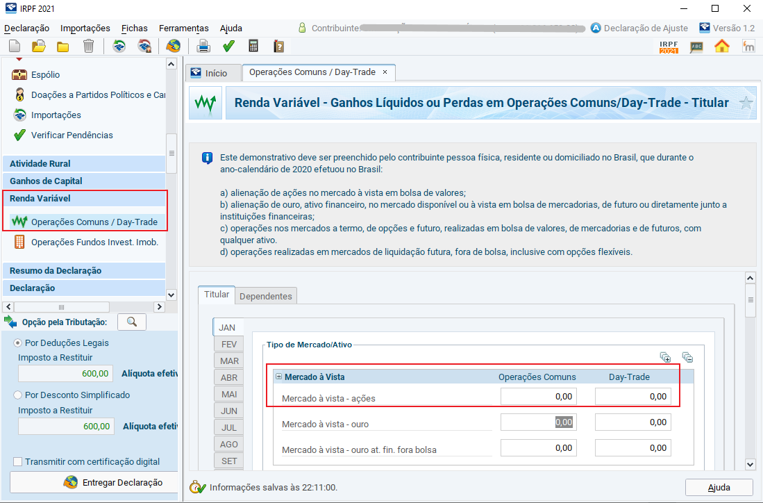
Task: Click the favorite star beside the page title
Action: point(746,104)
